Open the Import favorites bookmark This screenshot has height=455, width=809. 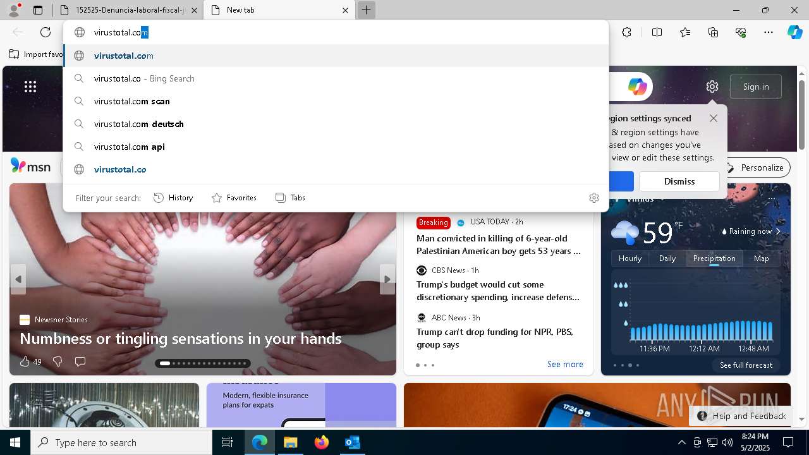pos(36,54)
